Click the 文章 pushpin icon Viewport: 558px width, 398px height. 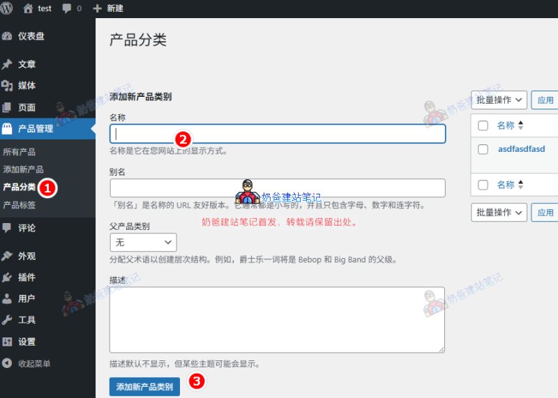pos(7,64)
